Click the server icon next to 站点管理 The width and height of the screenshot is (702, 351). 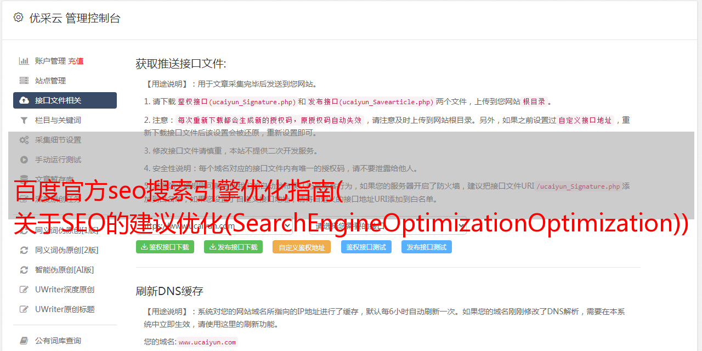[24, 81]
